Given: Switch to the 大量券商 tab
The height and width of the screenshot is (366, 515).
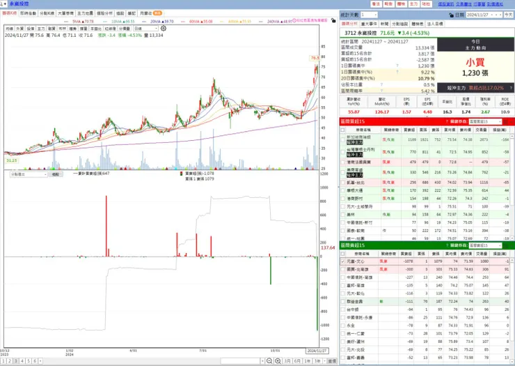Looking at the screenshot, I should click(x=65, y=13).
